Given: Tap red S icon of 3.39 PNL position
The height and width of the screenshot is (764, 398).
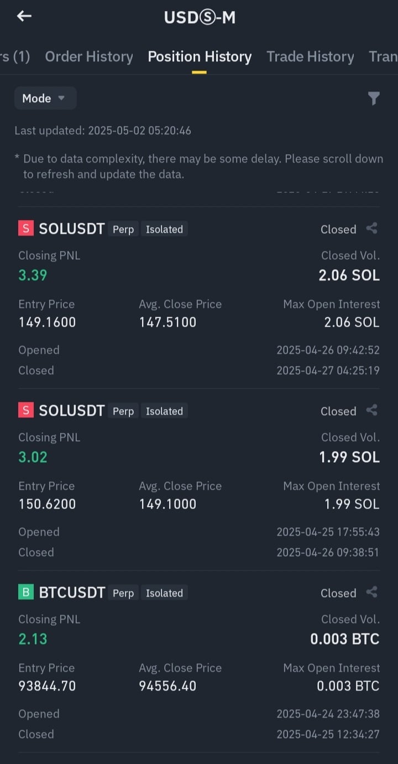Looking at the screenshot, I should pyautogui.click(x=26, y=229).
